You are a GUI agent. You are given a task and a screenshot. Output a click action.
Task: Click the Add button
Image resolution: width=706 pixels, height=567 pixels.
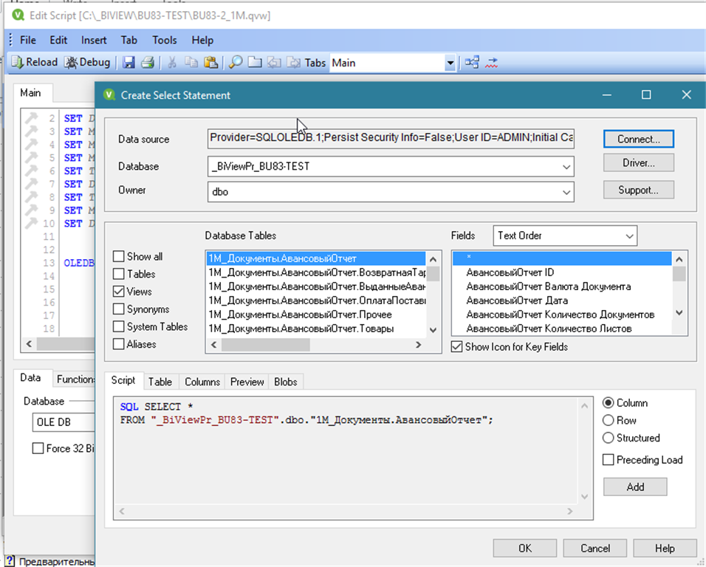point(635,487)
